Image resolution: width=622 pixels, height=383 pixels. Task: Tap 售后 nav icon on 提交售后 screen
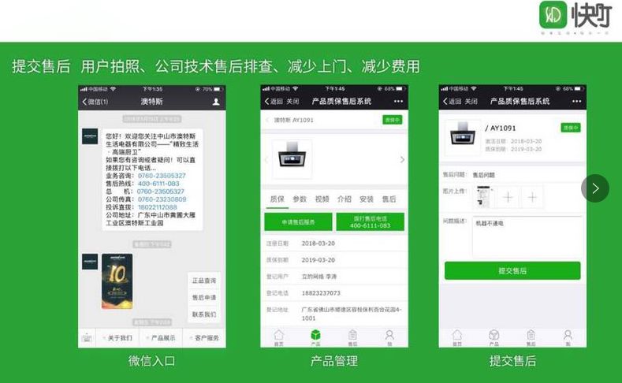pyautogui.click(x=531, y=338)
